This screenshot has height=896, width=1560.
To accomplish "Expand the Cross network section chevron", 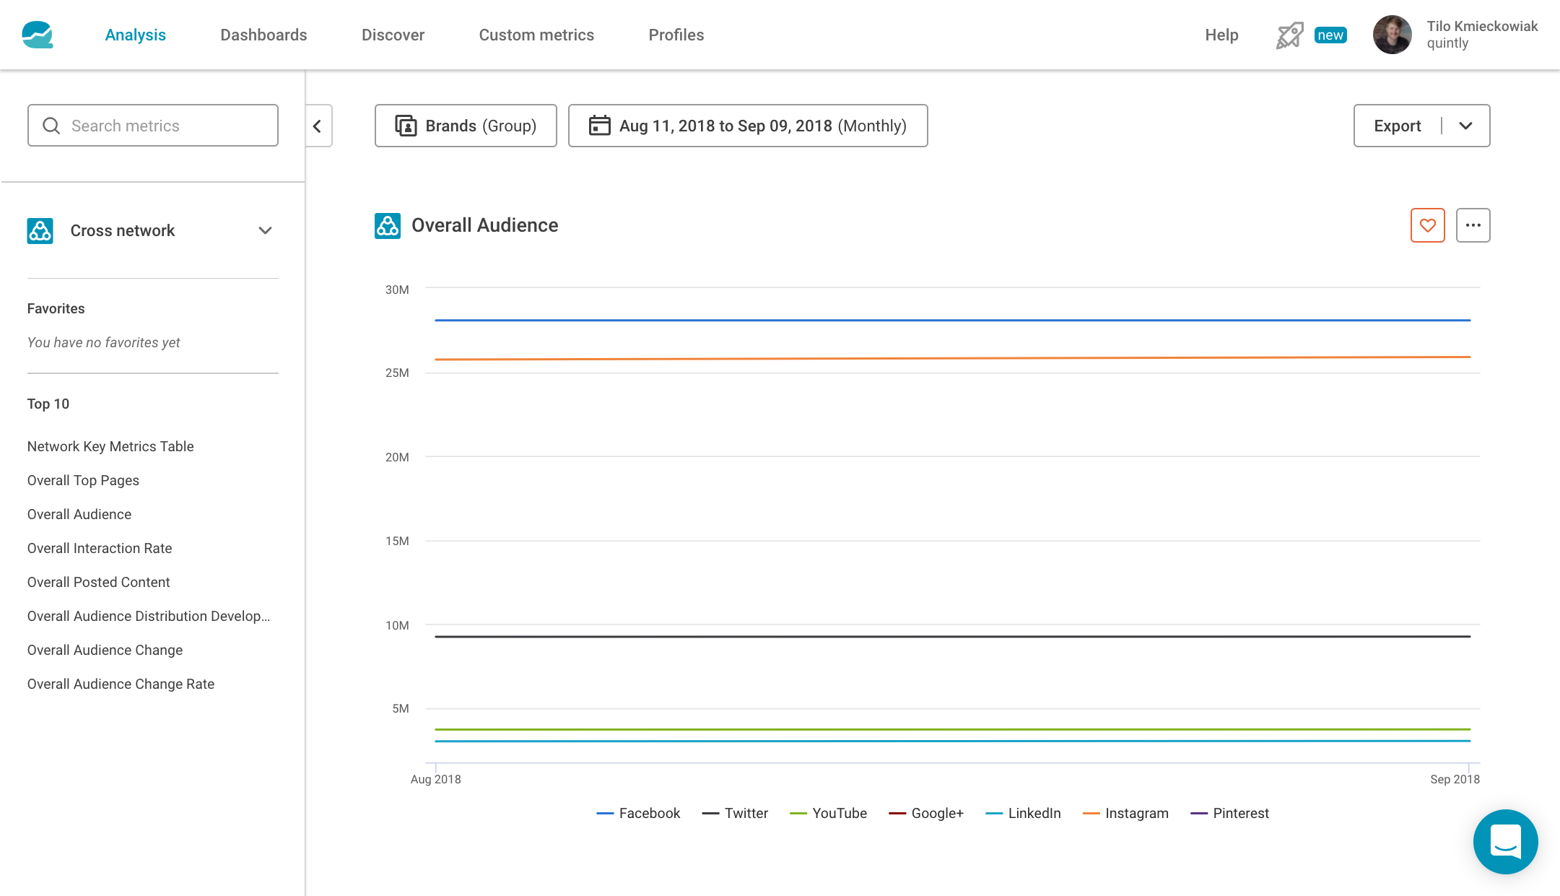I will click(265, 230).
